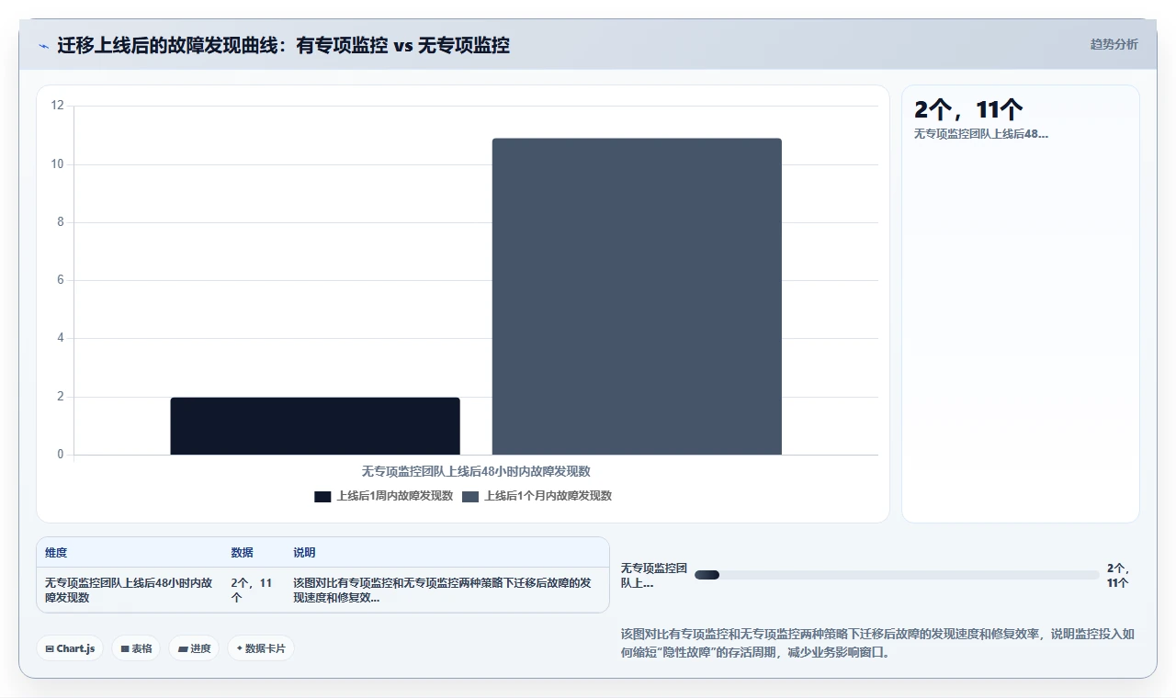Image resolution: width=1176 pixels, height=698 pixels.
Task: Click the 说明 column header
Action: coord(304,553)
